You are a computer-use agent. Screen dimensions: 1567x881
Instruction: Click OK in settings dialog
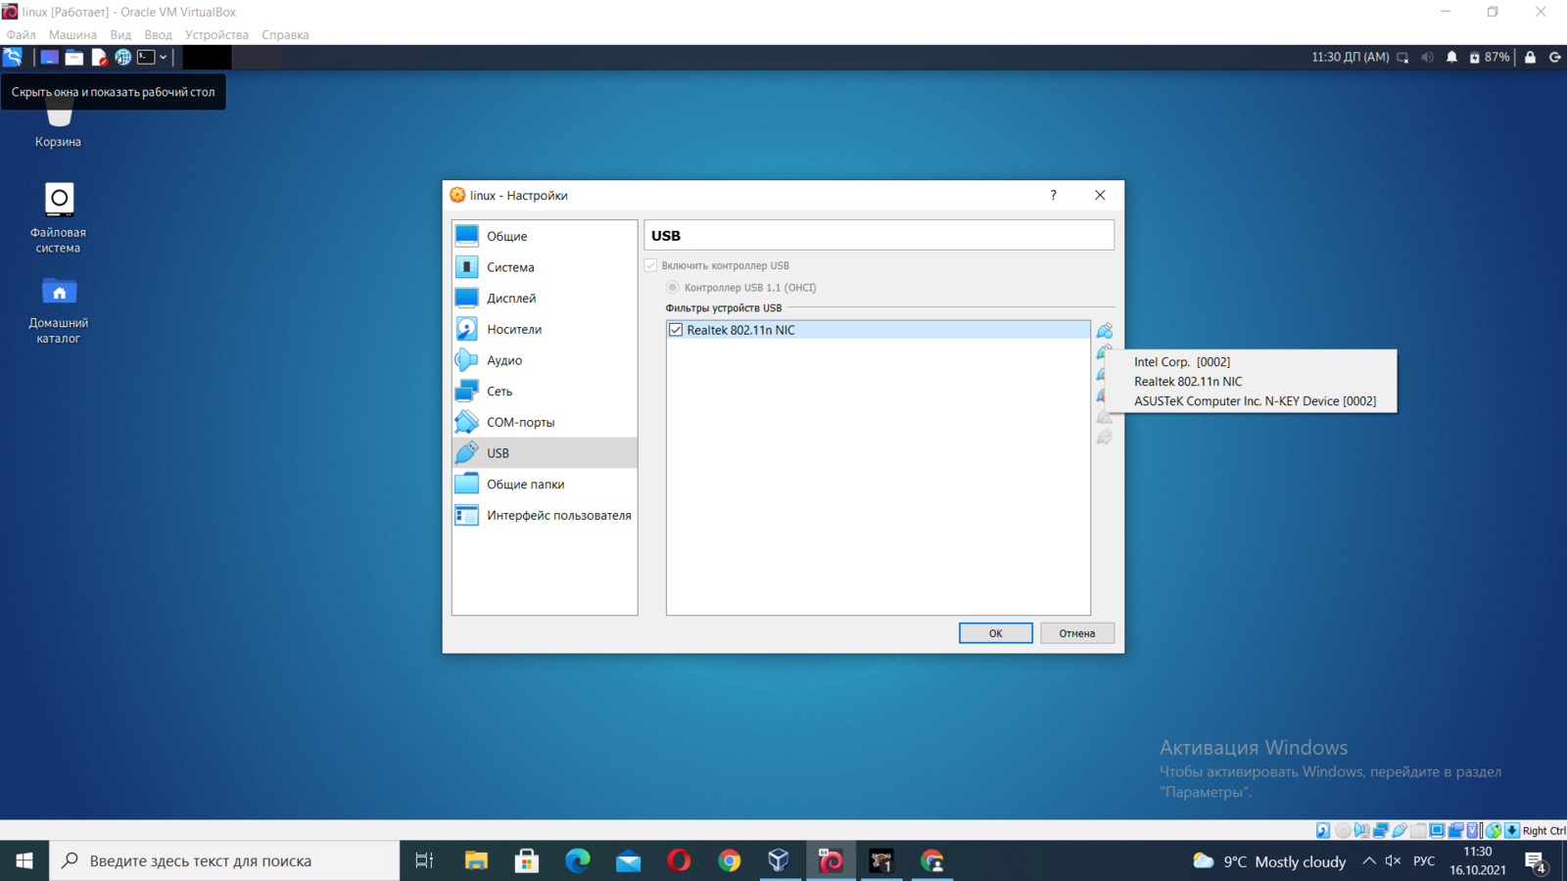point(995,633)
